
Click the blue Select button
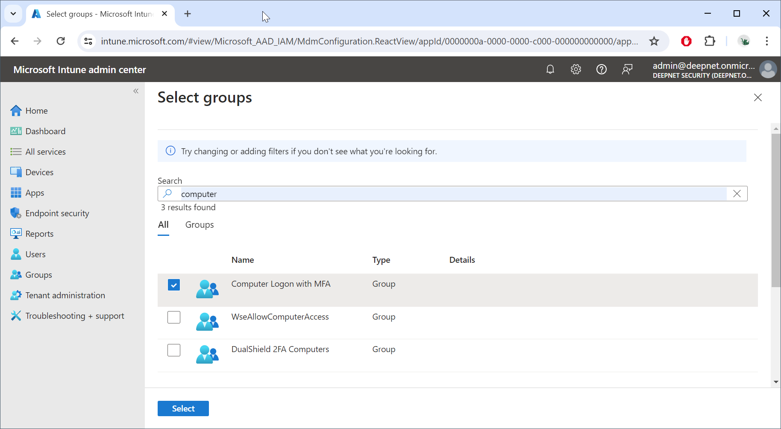tap(183, 408)
